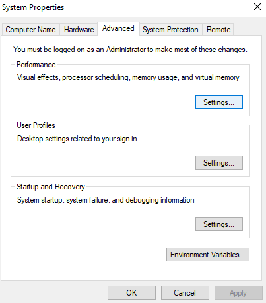This screenshot has width=266, height=303.
Task: Cancel the System Properties dialog
Action: (185, 293)
